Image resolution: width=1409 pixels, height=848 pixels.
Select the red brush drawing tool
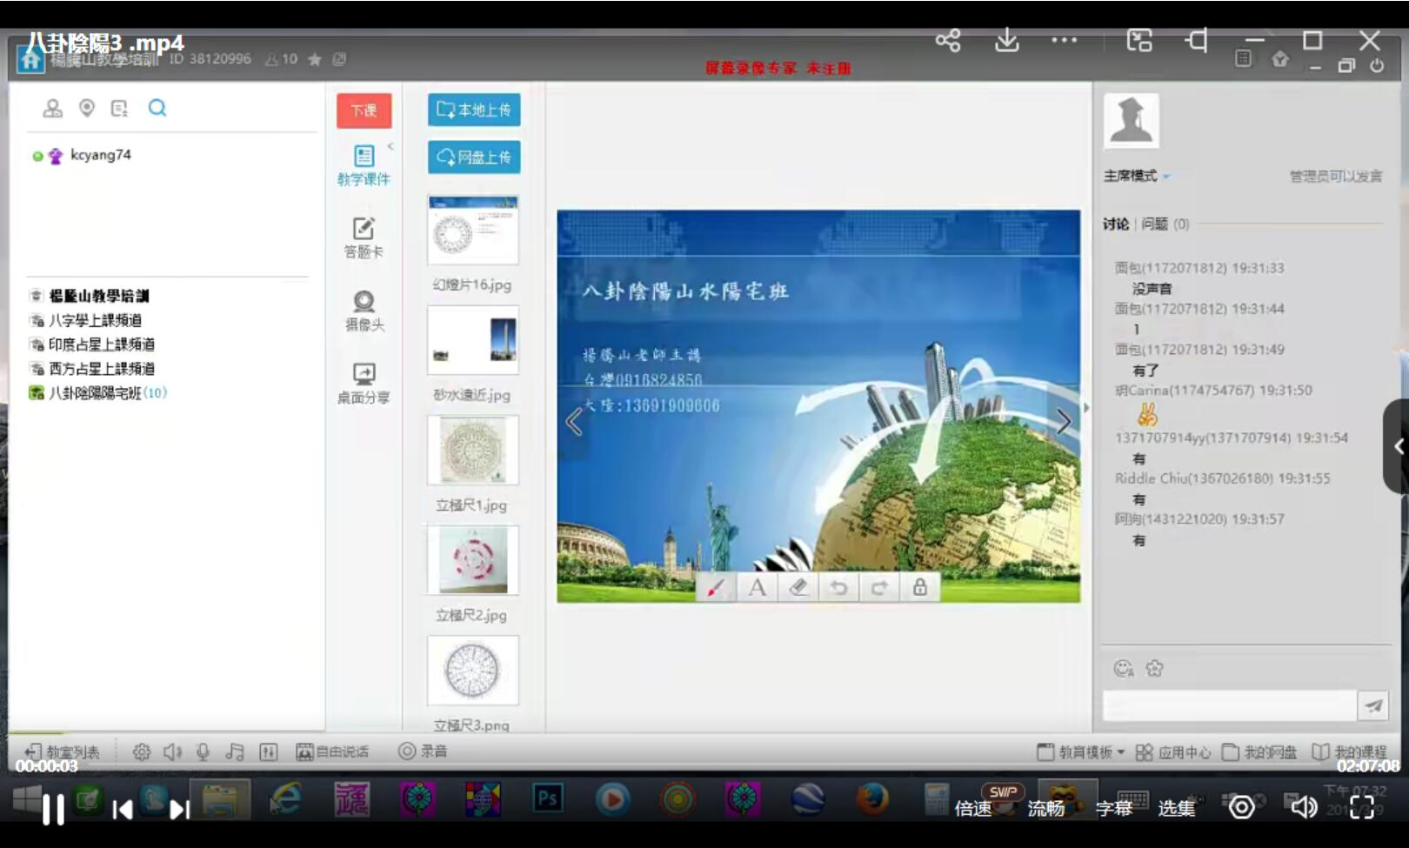[716, 588]
